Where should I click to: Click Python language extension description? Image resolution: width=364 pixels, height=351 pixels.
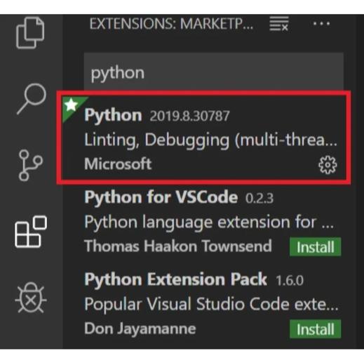(209, 222)
